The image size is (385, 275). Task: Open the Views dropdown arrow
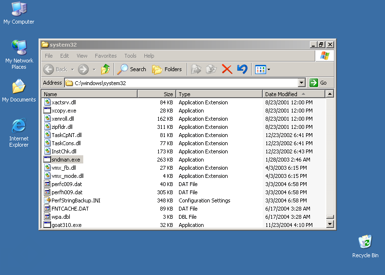tap(269, 70)
